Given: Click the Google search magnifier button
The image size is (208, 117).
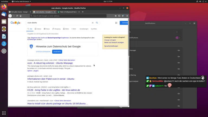Looking at the screenshot, I should (x=97, y=23).
